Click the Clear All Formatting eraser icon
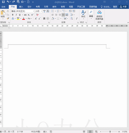The image size is (129, 133). pos(37,15)
